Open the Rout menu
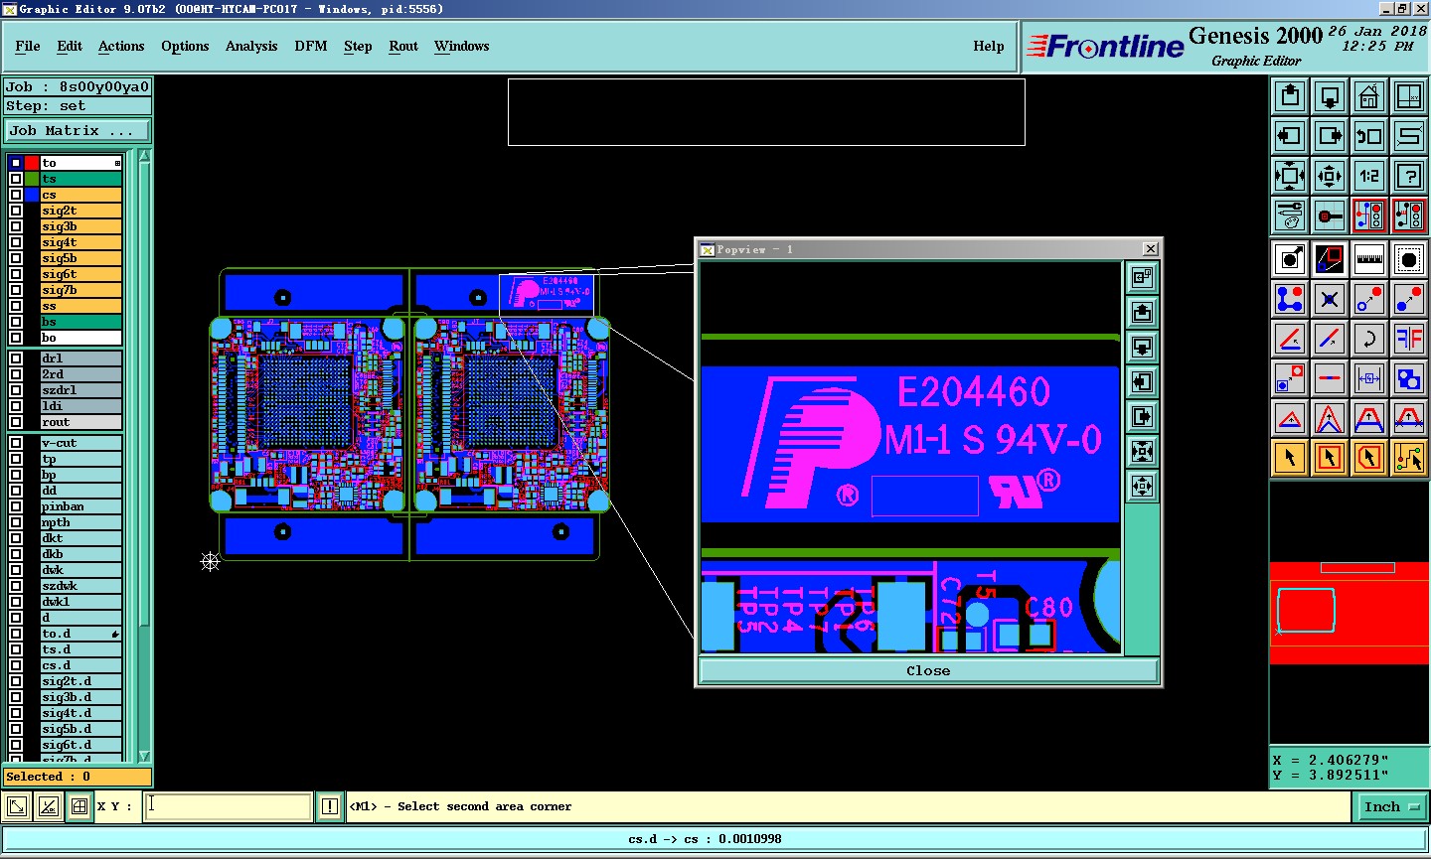This screenshot has width=1431, height=859. coord(403,46)
